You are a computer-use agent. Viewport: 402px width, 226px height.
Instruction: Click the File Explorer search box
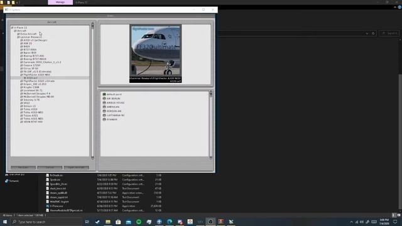click(x=389, y=33)
